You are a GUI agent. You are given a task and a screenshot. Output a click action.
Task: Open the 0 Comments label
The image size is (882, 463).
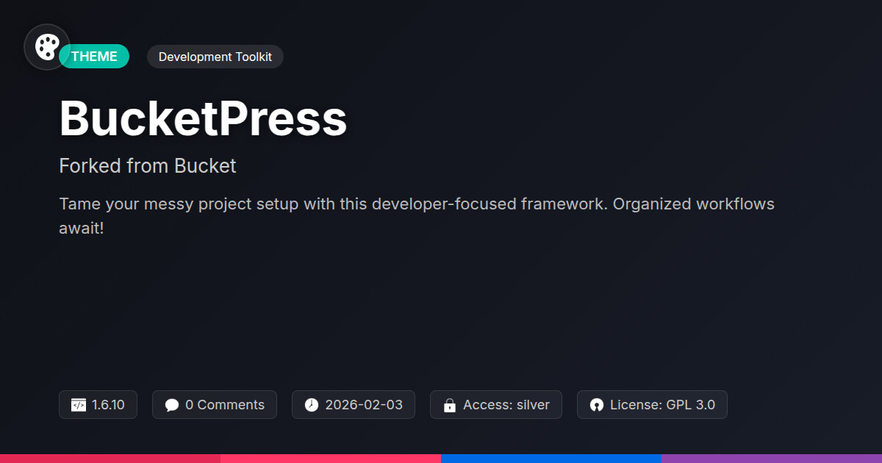(x=224, y=405)
